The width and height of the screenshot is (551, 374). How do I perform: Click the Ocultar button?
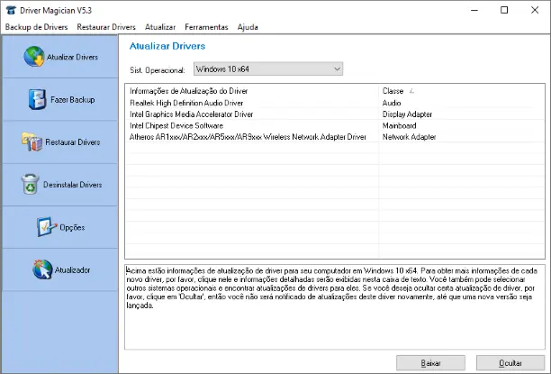point(510,363)
